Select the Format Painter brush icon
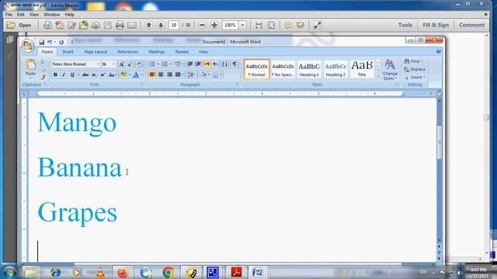The height and width of the screenshot is (279, 497). (43, 77)
